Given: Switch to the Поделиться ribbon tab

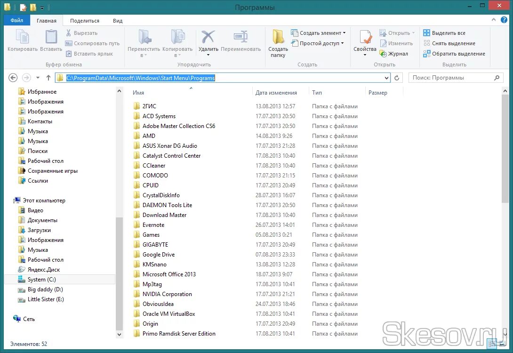Looking at the screenshot, I should coord(84,21).
